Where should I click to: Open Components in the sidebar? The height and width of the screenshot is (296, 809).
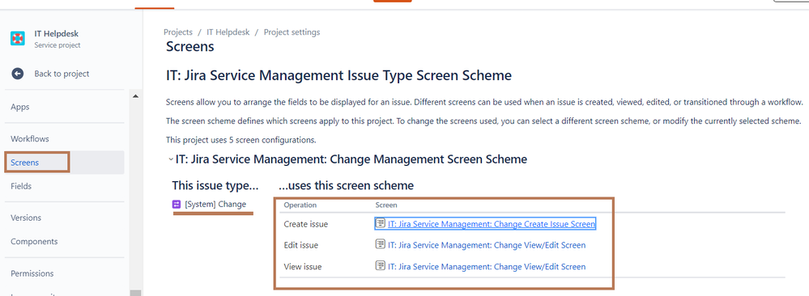[x=34, y=241]
